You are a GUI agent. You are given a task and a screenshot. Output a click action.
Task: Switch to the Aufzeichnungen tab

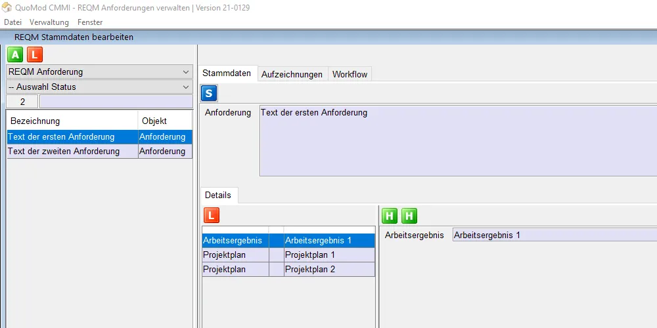(x=292, y=74)
